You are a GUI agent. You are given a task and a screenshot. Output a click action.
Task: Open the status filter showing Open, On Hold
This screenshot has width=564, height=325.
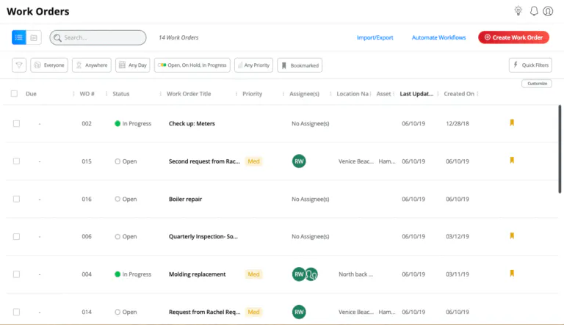[x=191, y=65]
